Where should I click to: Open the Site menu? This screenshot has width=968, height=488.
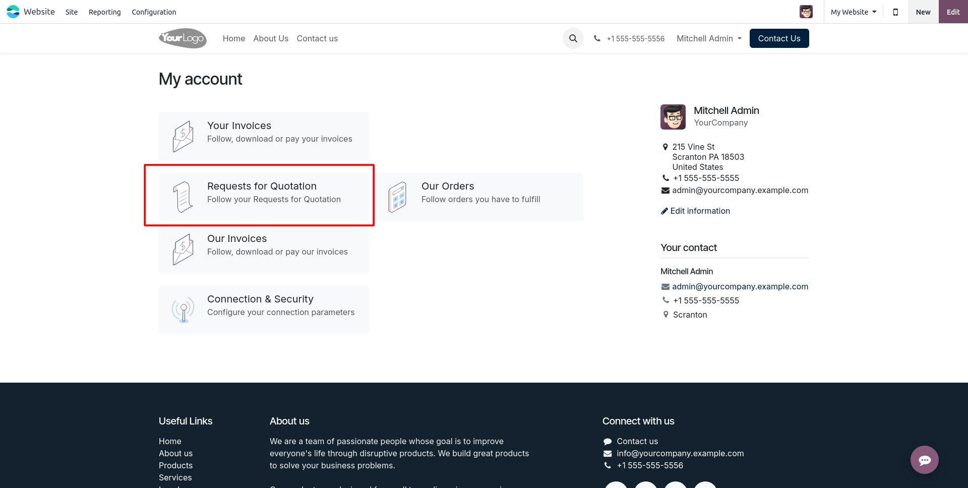click(72, 12)
